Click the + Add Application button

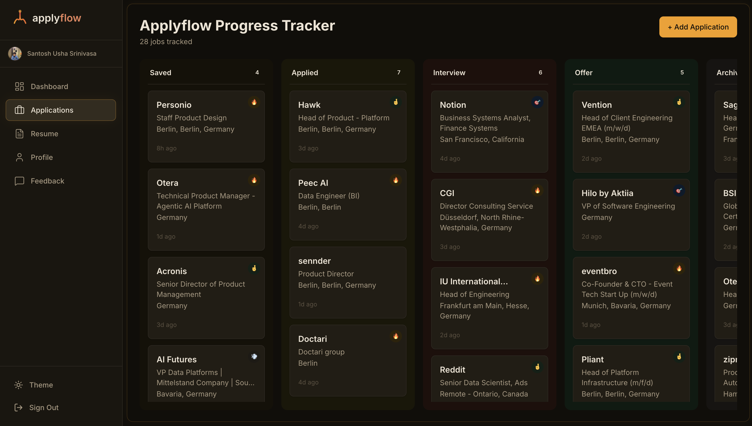pyautogui.click(x=698, y=27)
